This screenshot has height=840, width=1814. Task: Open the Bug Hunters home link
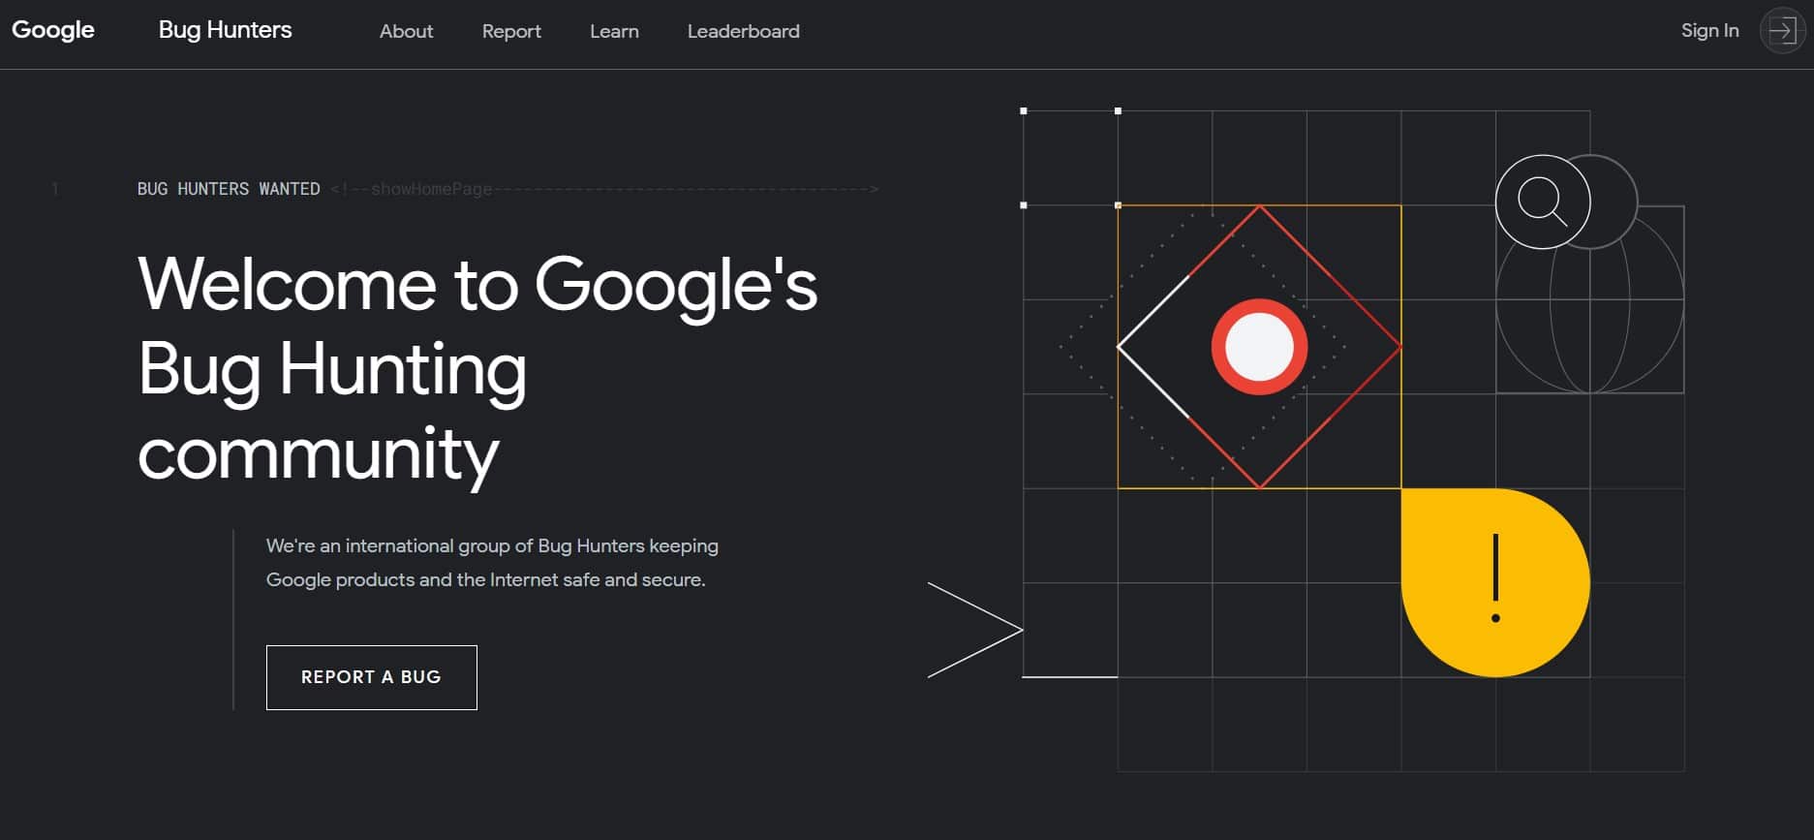[x=225, y=30]
